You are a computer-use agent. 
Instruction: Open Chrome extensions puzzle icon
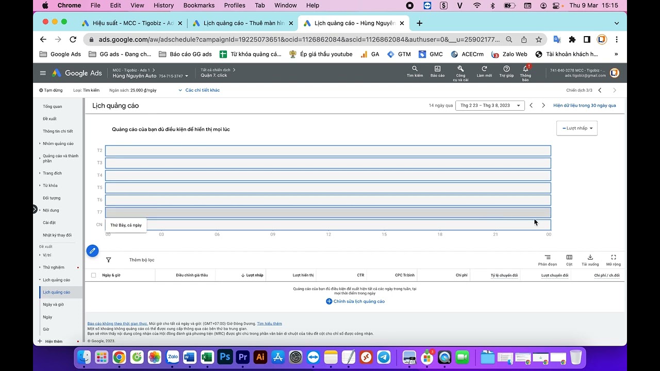pyautogui.click(x=572, y=39)
